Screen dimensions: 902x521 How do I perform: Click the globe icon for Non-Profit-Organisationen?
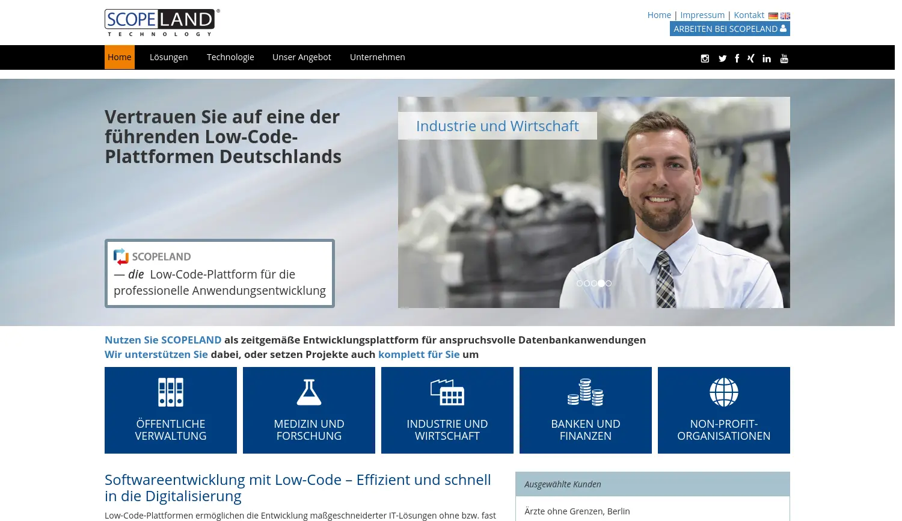click(x=723, y=391)
